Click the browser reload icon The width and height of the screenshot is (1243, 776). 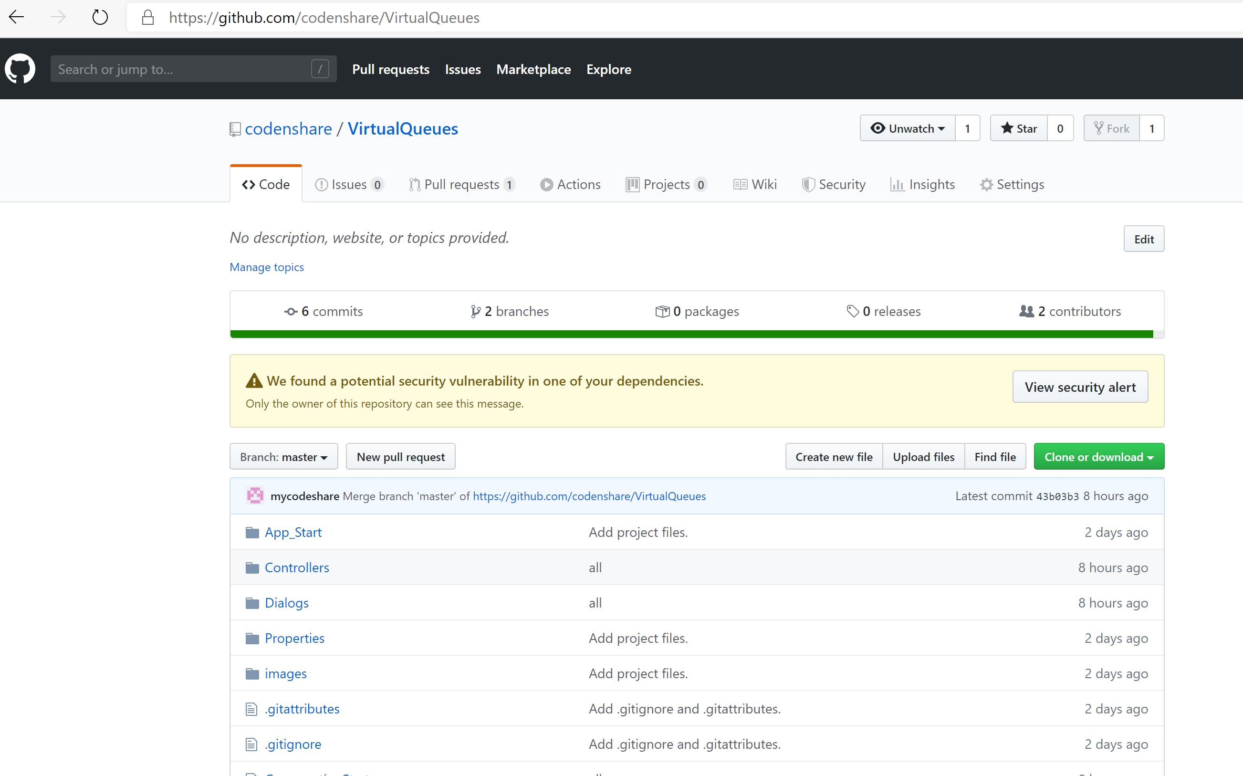(100, 18)
